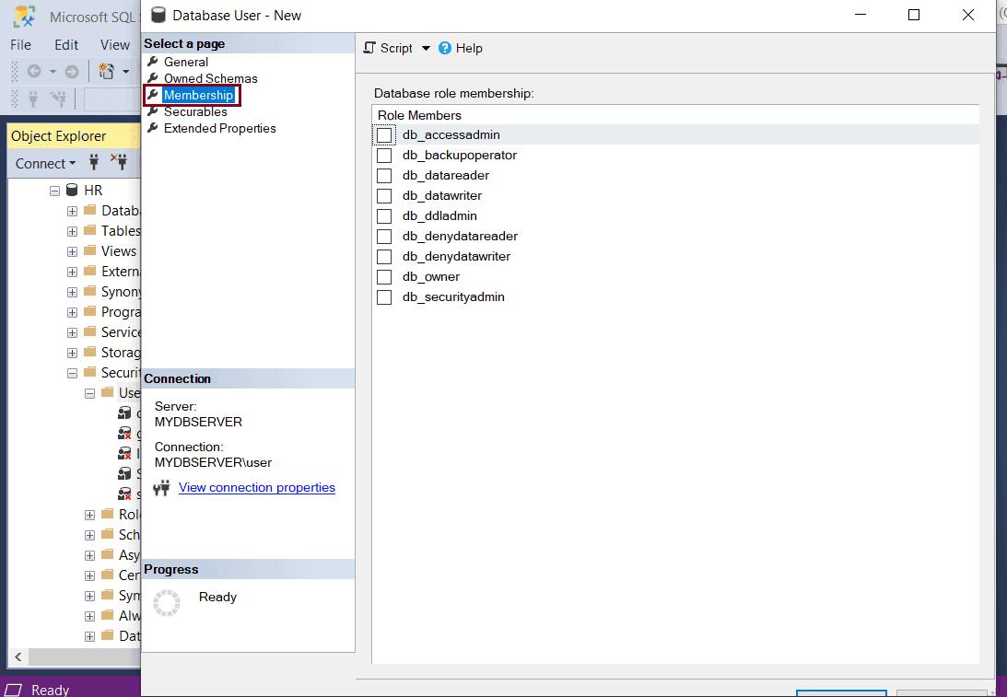This screenshot has width=1007, height=697.
Task: Expand the Tables node in Object Explorer
Action: pos(72,230)
